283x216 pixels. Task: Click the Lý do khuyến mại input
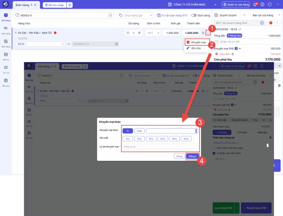[x=160, y=147]
